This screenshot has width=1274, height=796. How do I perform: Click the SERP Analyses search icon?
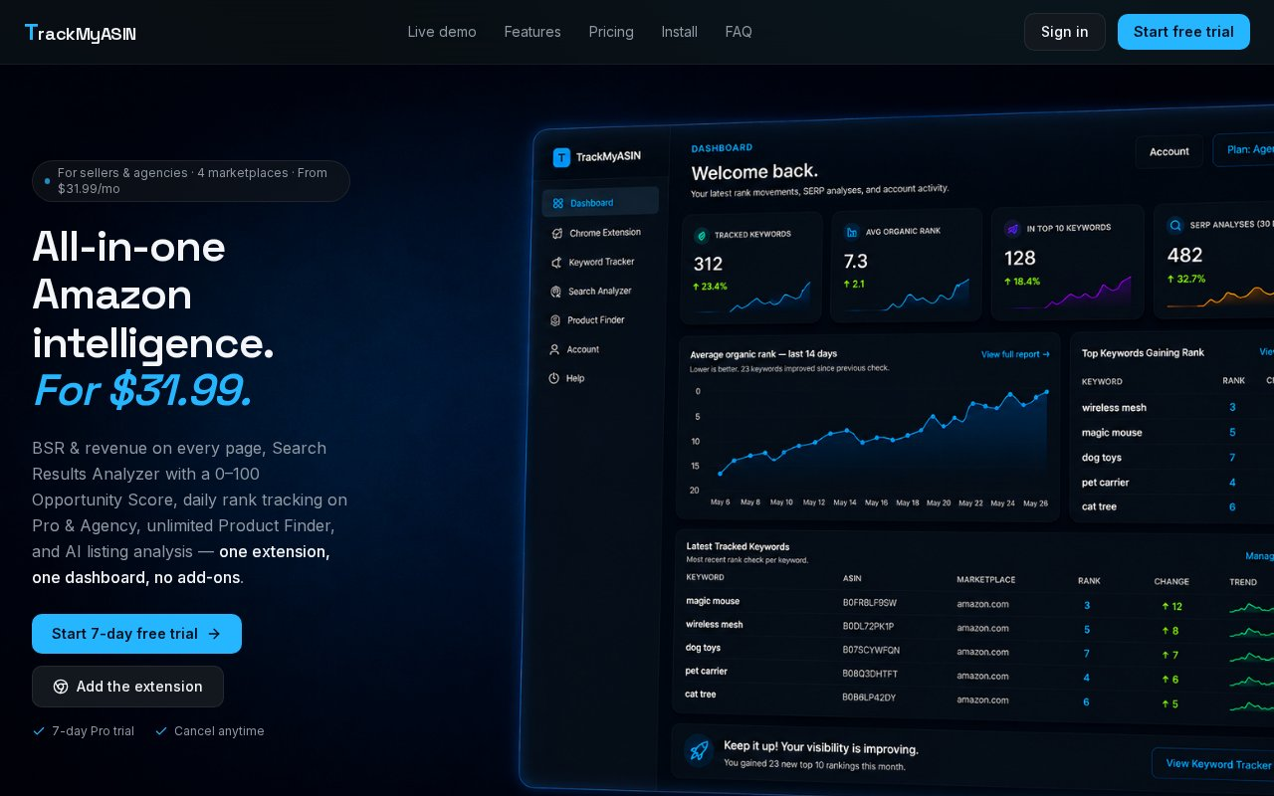tap(1175, 226)
